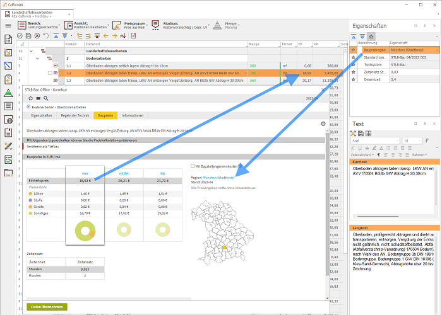This screenshot has height=315, width=442.
Task: Click the highlighted Munich region on map
Action: click(224, 248)
